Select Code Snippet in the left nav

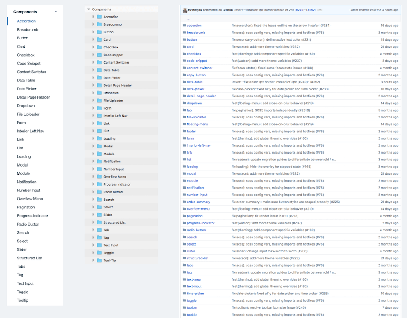28,64
